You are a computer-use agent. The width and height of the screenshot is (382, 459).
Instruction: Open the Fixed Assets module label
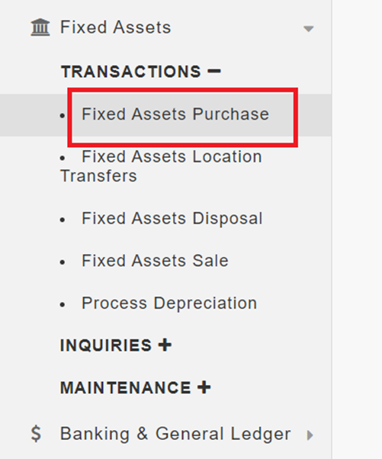pyautogui.click(x=115, y=27)
